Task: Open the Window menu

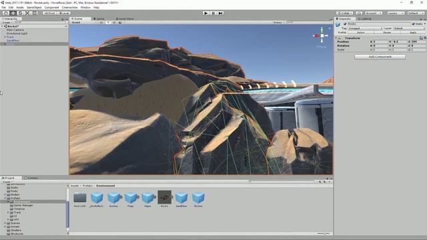Action: 85,7
